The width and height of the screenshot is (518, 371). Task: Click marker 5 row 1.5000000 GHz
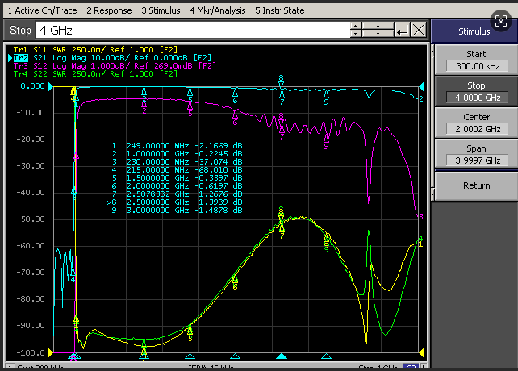tap(177, 178)
